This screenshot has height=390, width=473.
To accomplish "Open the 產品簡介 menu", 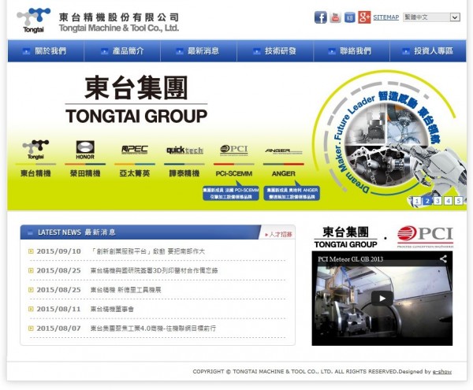I will coord(122,51).
